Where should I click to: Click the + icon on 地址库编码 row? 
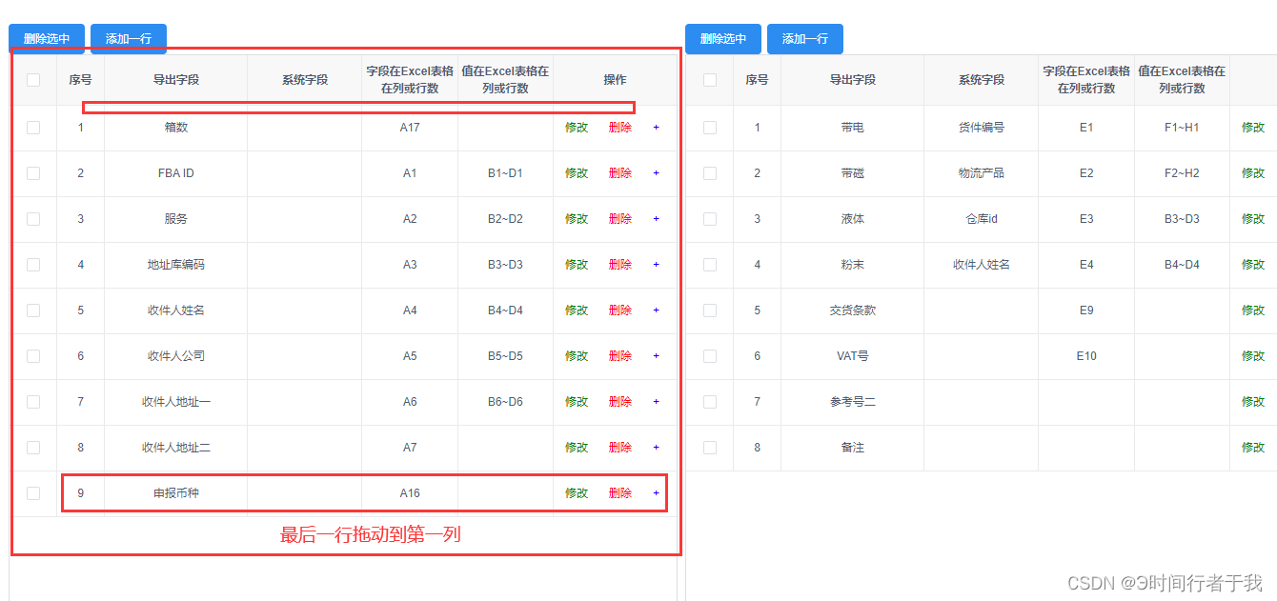(656, 264)
